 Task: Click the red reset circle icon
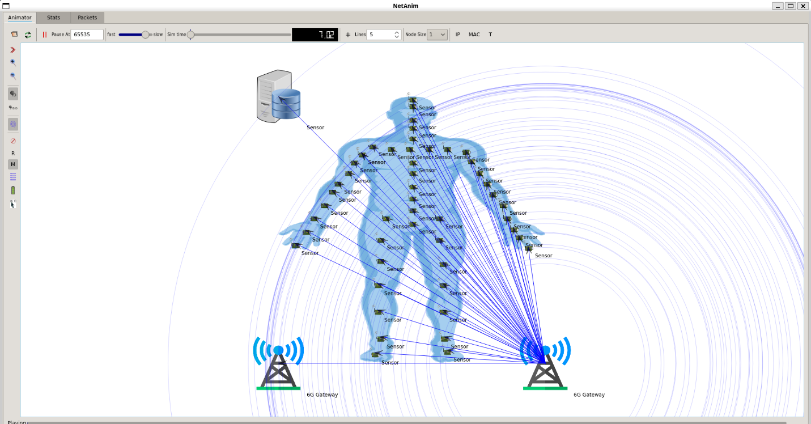point(13,141)
